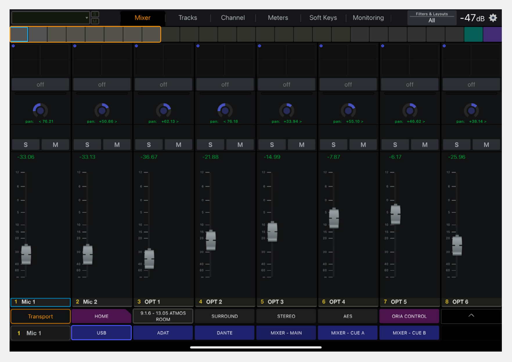Open the 'off' selector on OPT 5 strip
This screenshot has height=362, width=512.
click(x=410, y=84)
